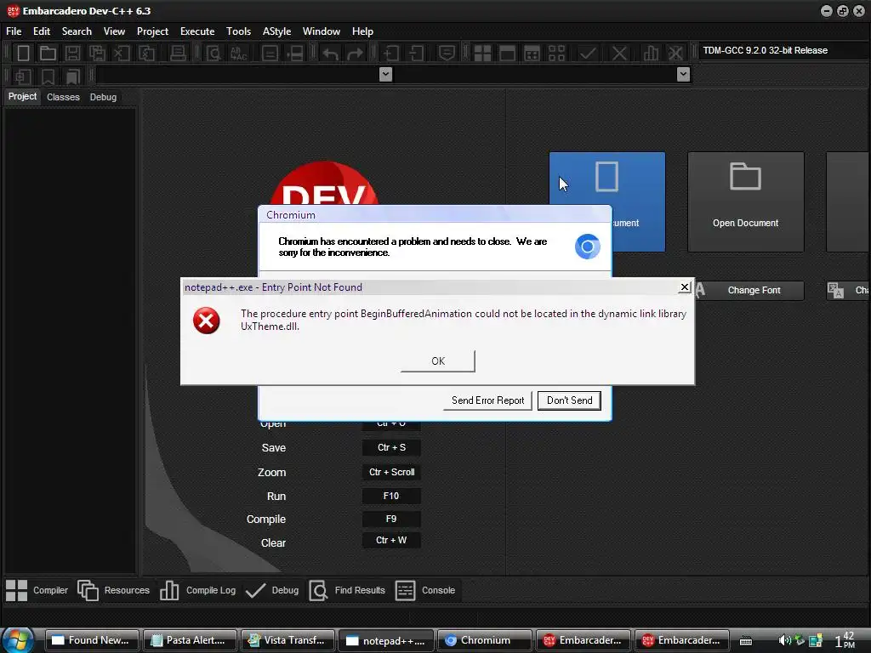Switch to notepad++ in the taskbar
The height and width of the screenshot is (653, 871).
pyautogui.click(x=386, y=640)
